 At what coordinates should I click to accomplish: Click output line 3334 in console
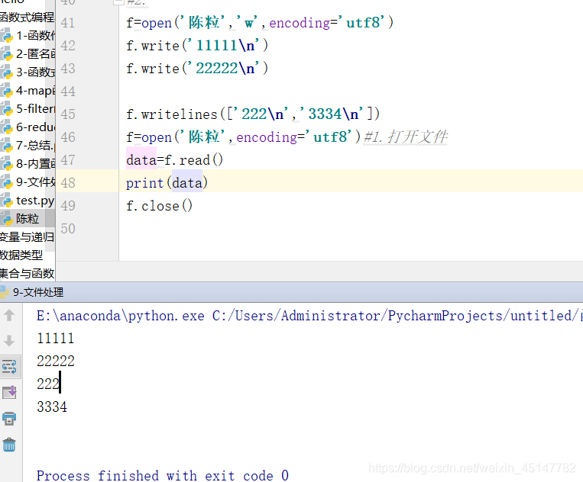point(52,407)
